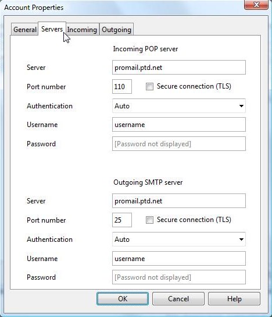Click the POP port number field showing 110
This screenshot has height=317, width=272.
(122, 86)
